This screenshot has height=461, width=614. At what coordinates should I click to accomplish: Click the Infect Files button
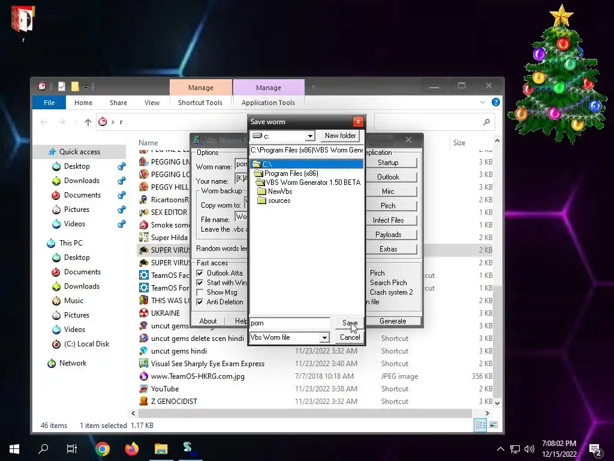coord(388,220)
